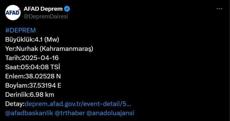Click the word (Kahramanmaraş) in the tweet
The height and width of the screenshot is (121, 230).
(x=66, y=49)
